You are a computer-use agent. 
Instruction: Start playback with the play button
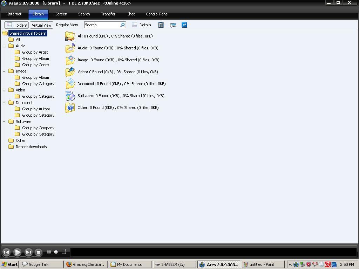click(x=18, y=252)
